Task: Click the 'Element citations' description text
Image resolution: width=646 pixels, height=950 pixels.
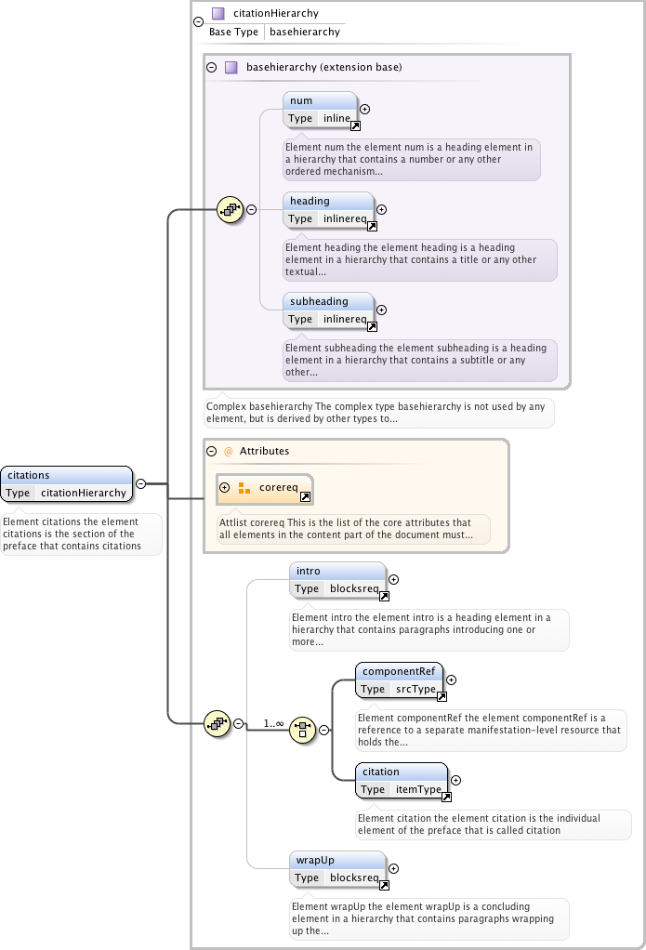Action: click(72, 534)
